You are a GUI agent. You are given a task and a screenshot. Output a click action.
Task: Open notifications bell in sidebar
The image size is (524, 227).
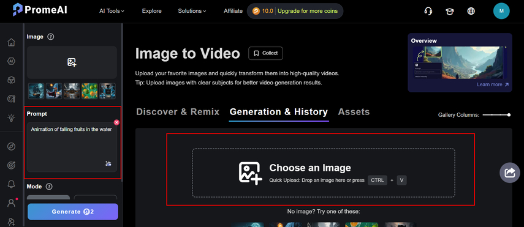tap(12, 184)
